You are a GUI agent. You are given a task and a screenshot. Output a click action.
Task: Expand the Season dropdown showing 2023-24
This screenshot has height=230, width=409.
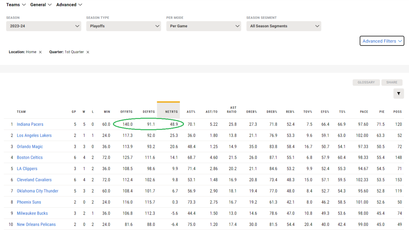[44, 26]
